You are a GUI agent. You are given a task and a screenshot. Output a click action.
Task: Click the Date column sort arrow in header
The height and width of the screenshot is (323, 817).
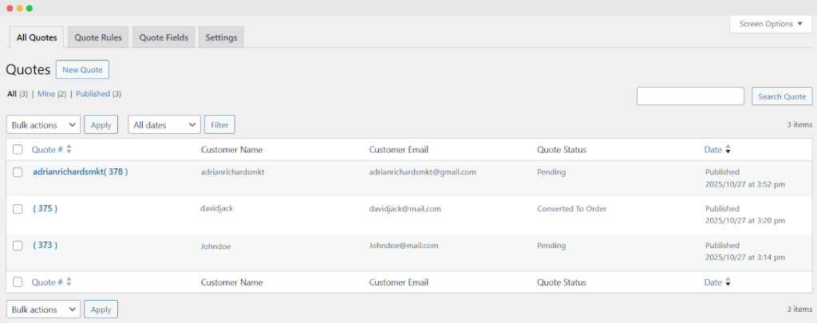click(x=728, y=150)
